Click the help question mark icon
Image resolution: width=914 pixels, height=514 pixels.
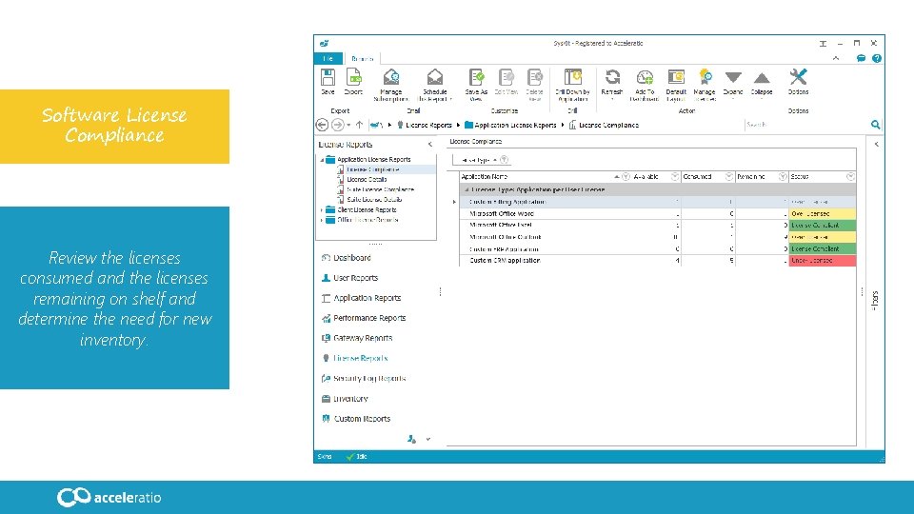click(876, 58)
